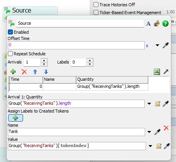Open statistics chart icon beside name

tap(157, 24)
